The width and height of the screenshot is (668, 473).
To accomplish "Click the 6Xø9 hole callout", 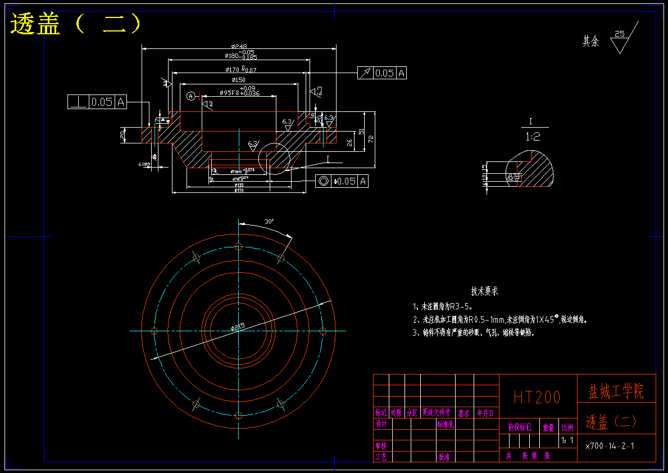I will (144, 164).
